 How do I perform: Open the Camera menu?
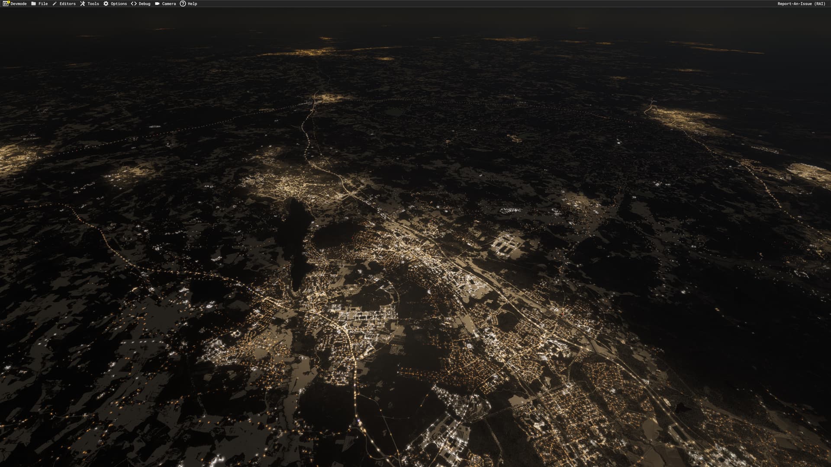tap(169, 3)
